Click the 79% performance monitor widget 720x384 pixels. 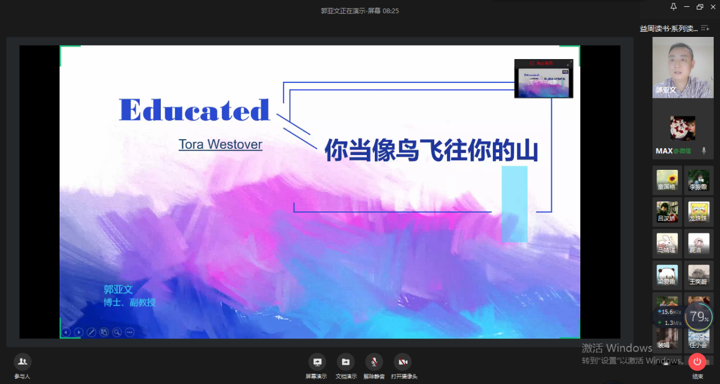tap(698, 317)
